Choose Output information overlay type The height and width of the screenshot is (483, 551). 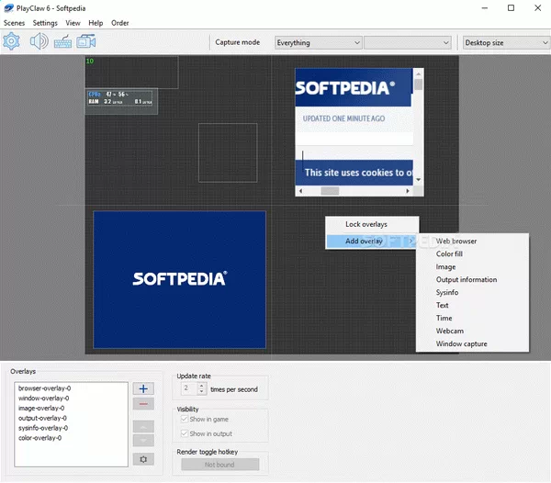[472, 280]
